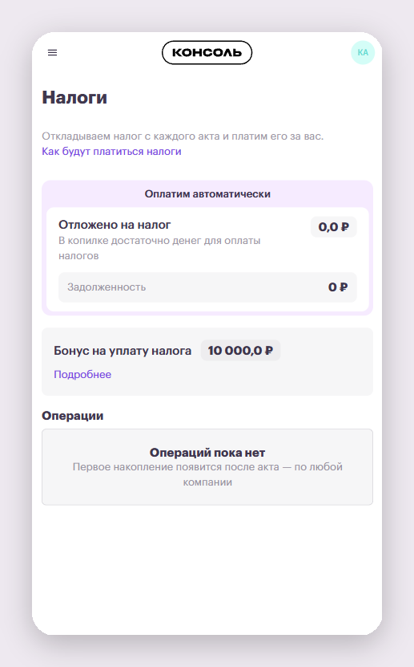Open 'Как будут платиться налоги' link
The height and width of the screenshot is (667, 414).
pyautogui.click(x=111, y=152)
